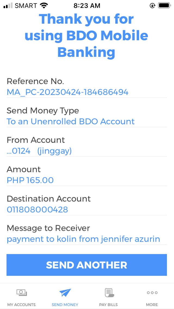Tap the Pay Bills receipt icon
The width and height of the screenshot is (174, 309).
[x=109, y=293]
